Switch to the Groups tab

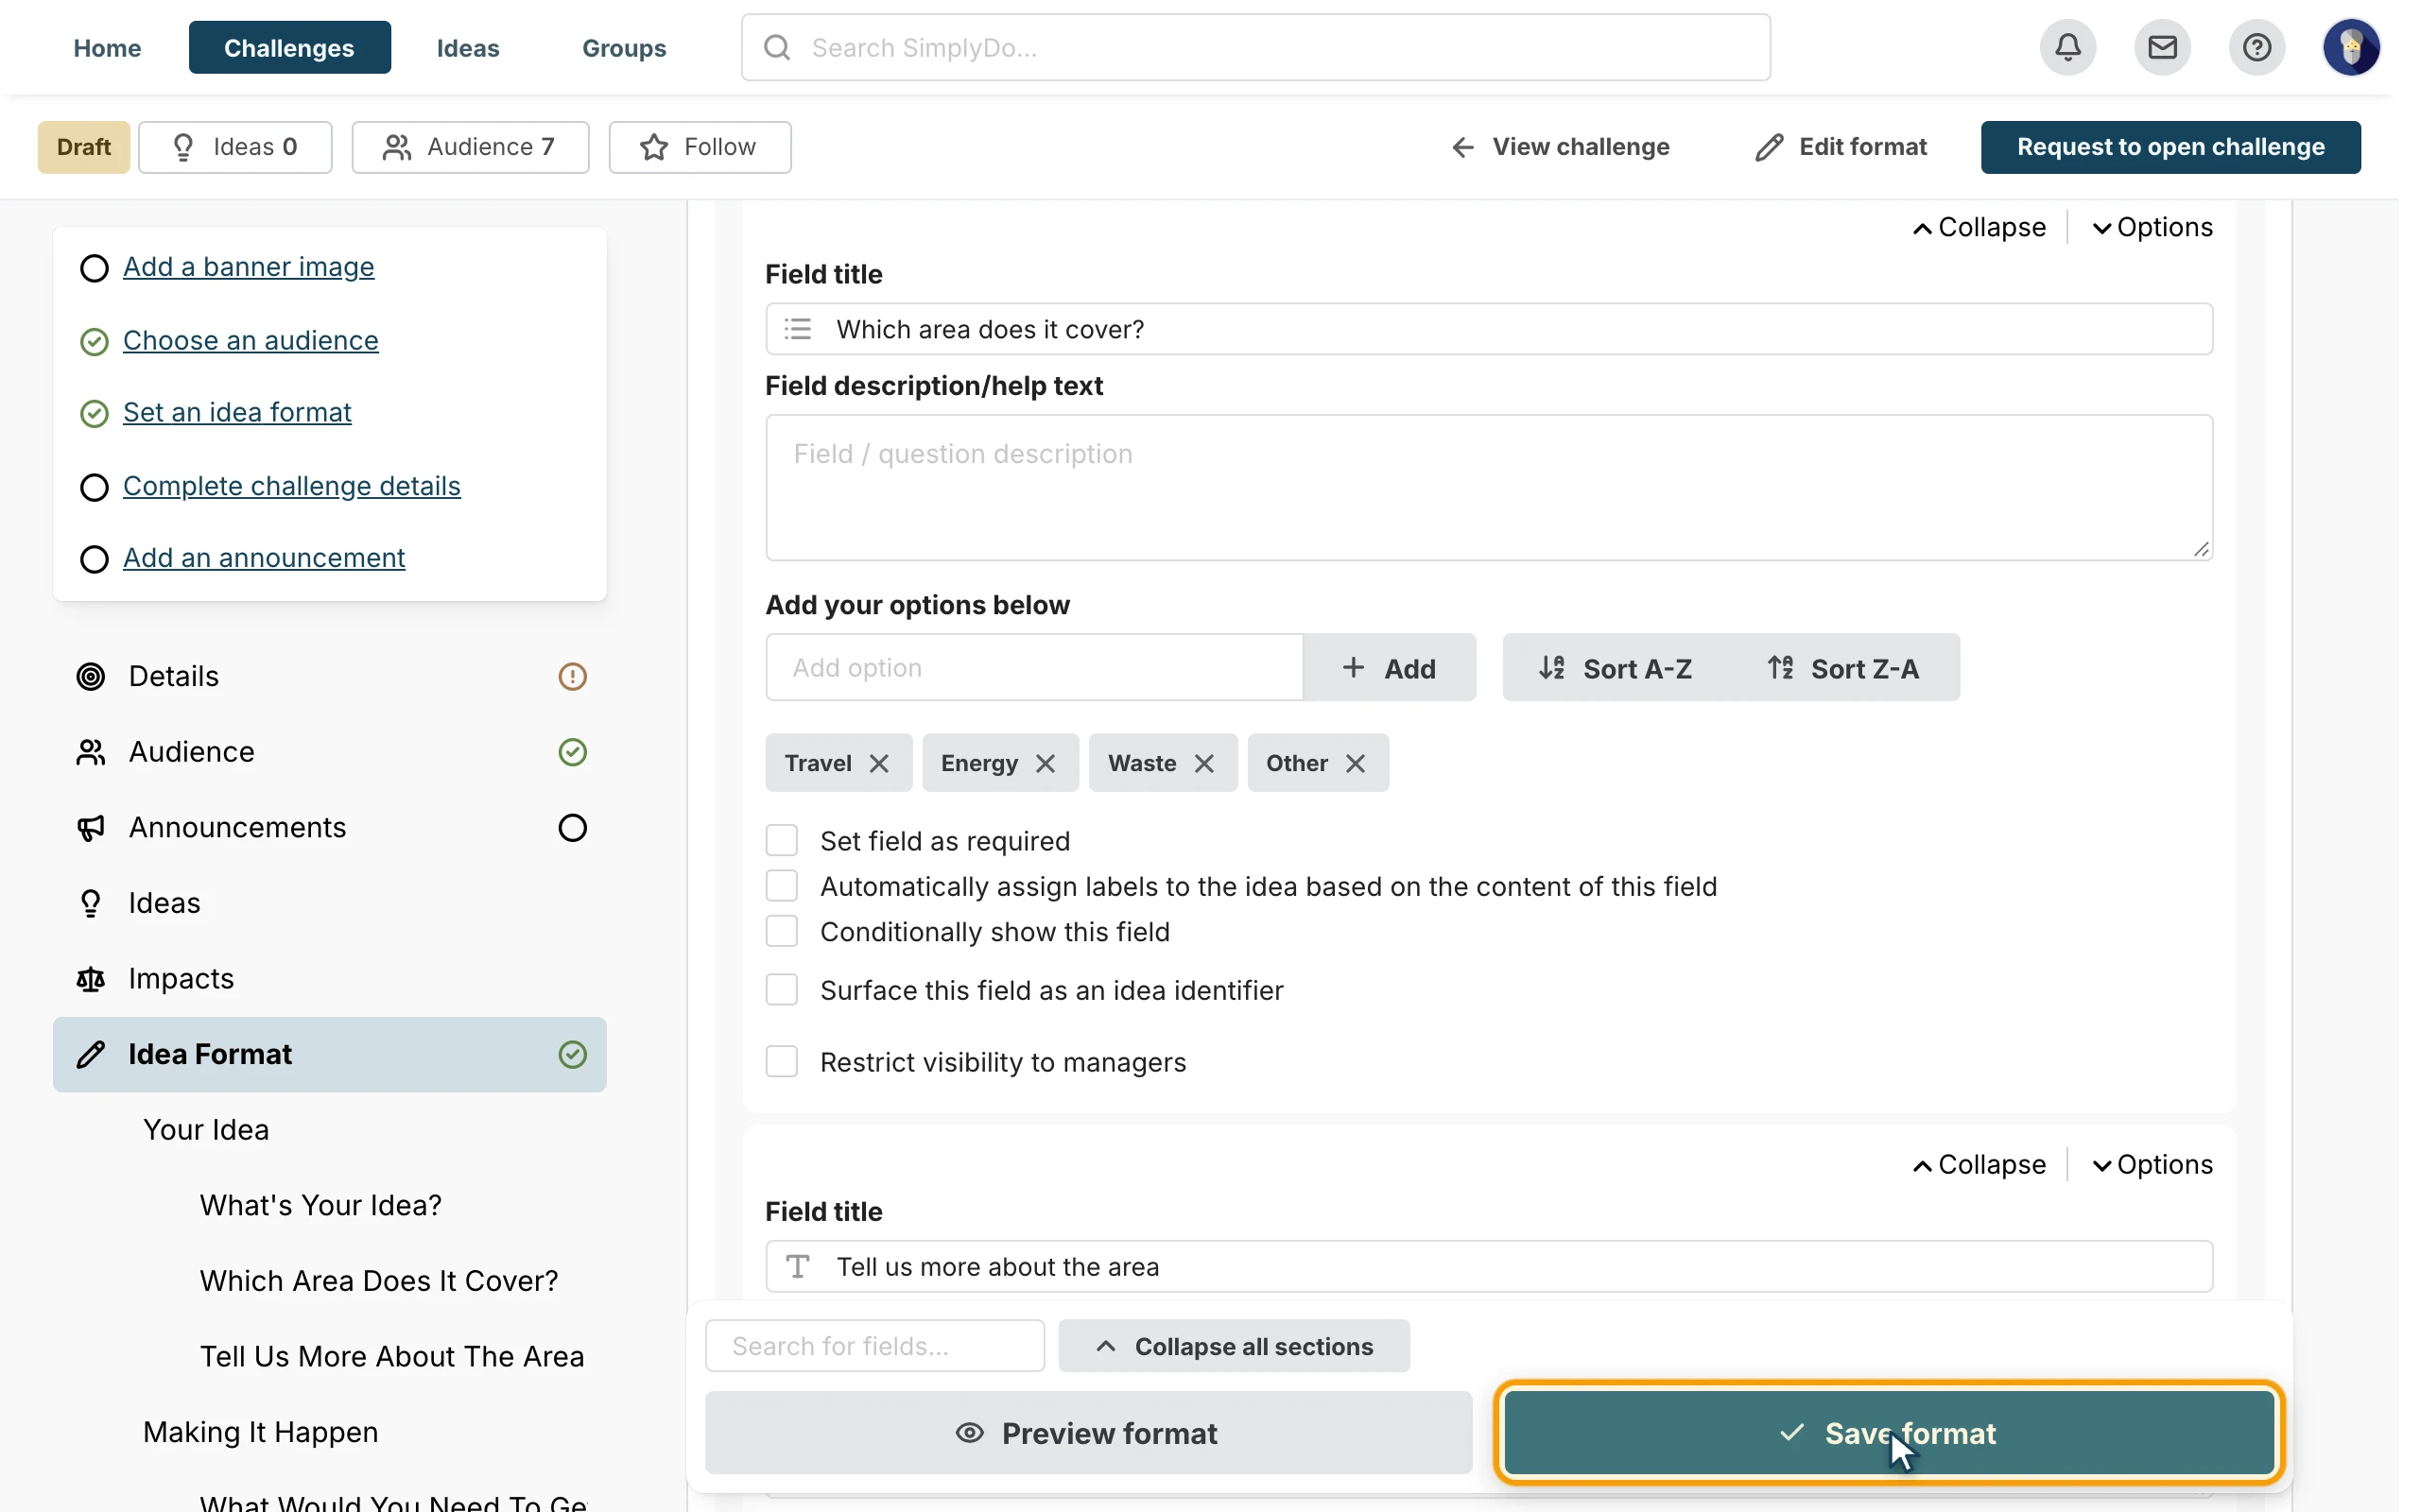pos(624,47)
